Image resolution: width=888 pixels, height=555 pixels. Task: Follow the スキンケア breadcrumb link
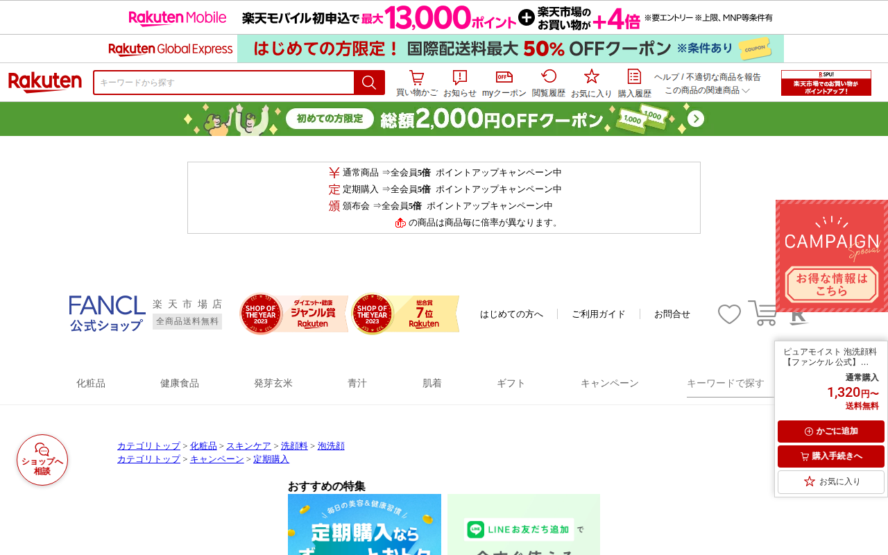click(248, 446)
